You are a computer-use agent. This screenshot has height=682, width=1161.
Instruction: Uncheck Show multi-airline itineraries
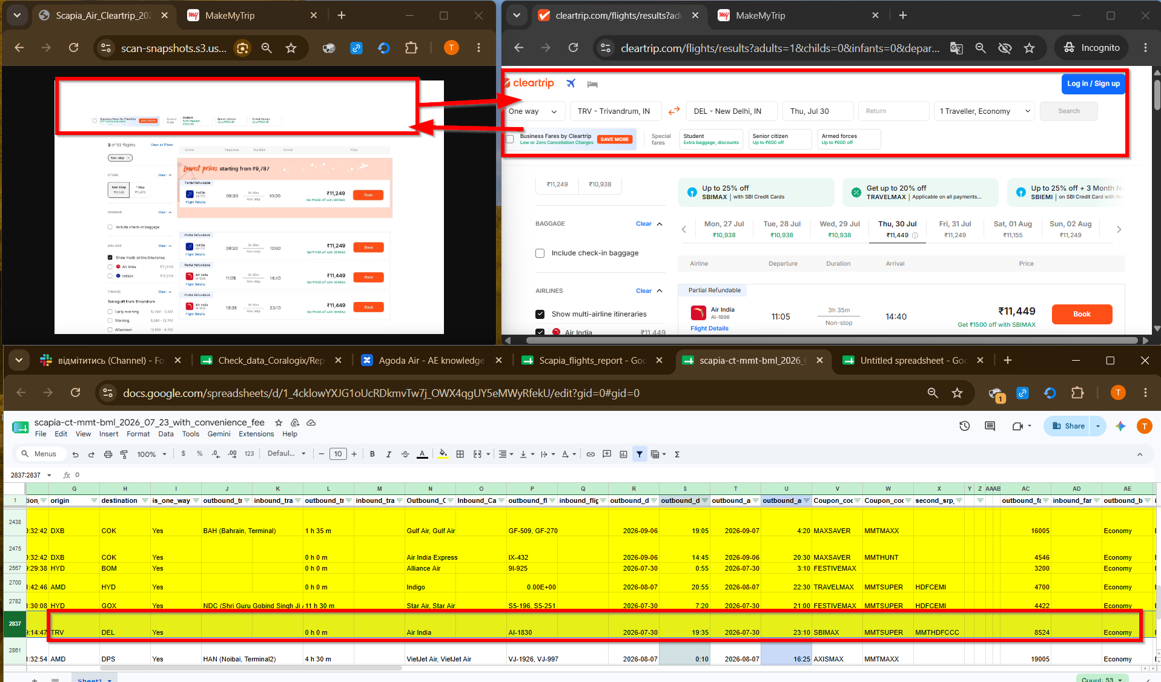pyautogui.click(x=540, y=314)
